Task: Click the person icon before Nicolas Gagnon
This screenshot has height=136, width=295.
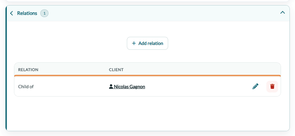Action: click(111, 87)
